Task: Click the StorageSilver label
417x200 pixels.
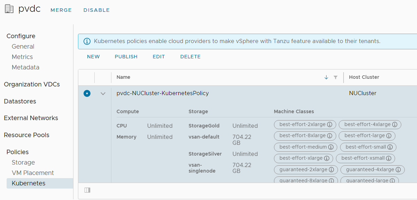Action: [205, 154]
